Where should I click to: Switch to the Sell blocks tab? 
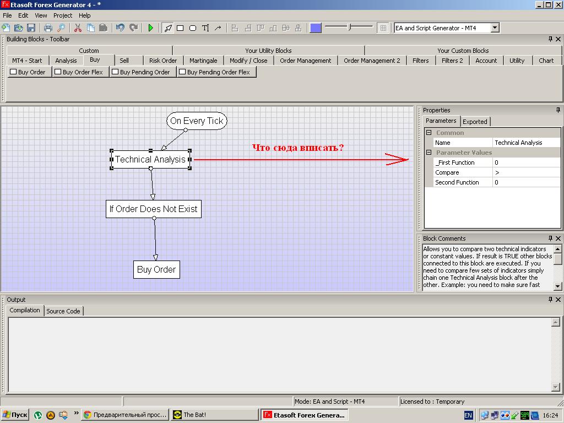pos(124,61)
